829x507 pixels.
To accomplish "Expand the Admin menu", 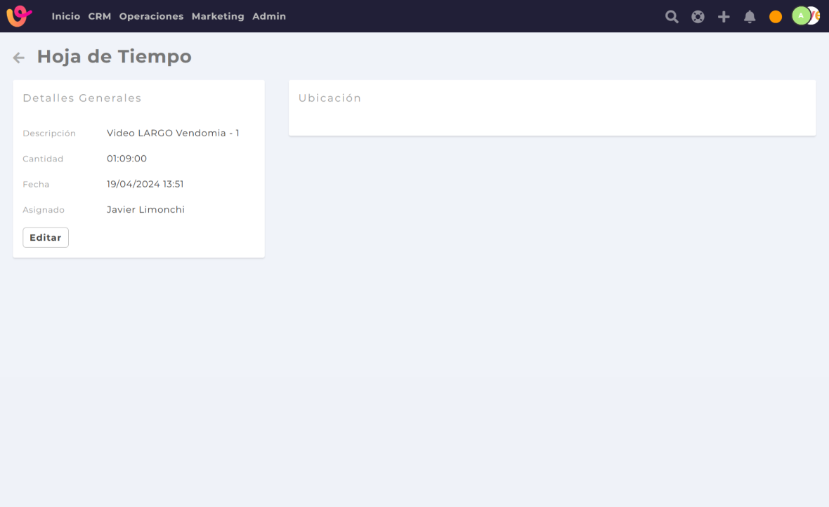I will [269, 16].
